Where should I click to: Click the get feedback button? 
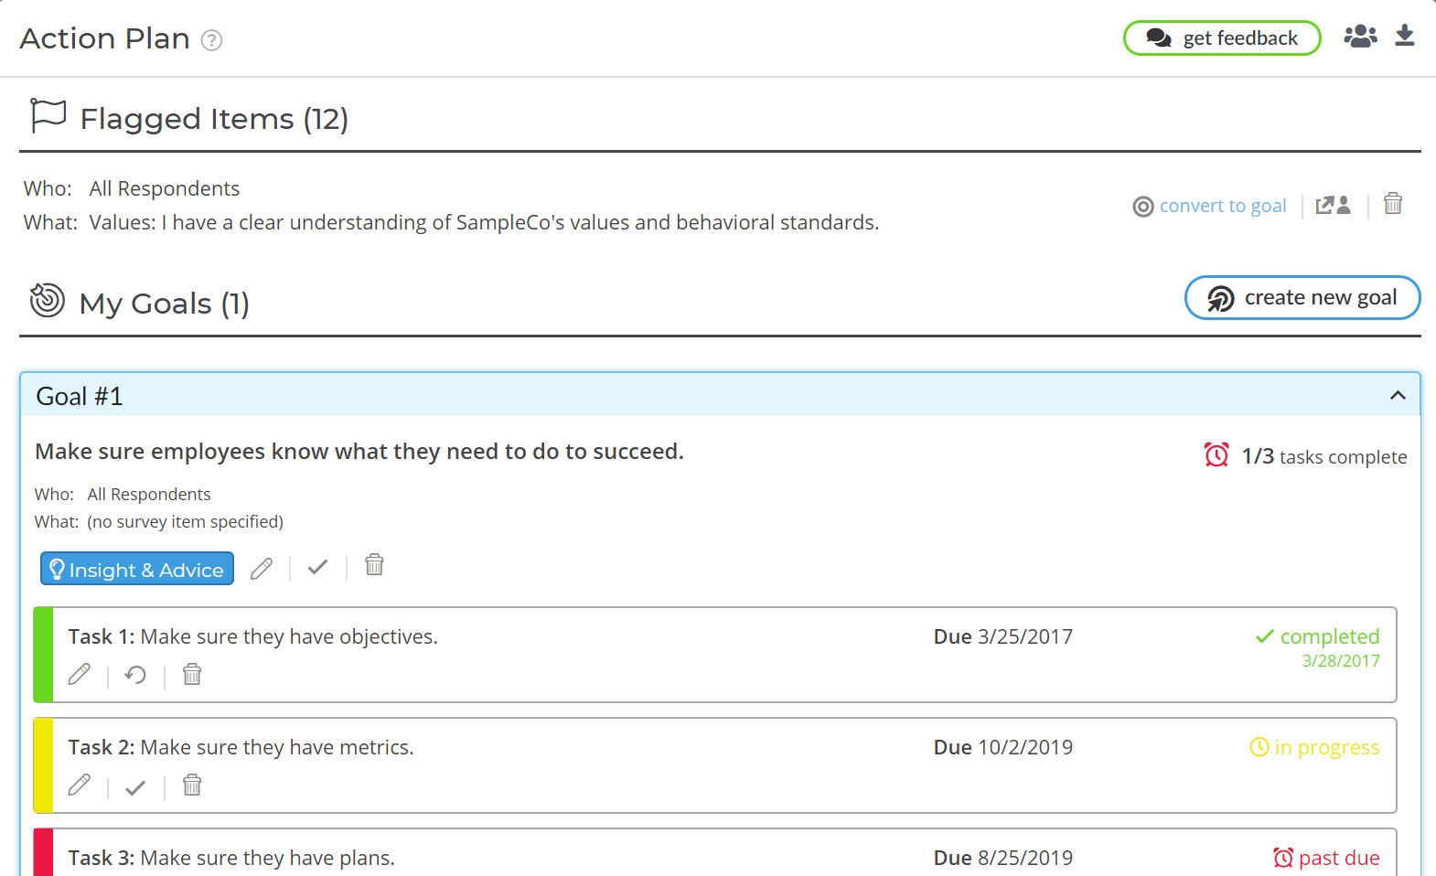[1222, 38]
